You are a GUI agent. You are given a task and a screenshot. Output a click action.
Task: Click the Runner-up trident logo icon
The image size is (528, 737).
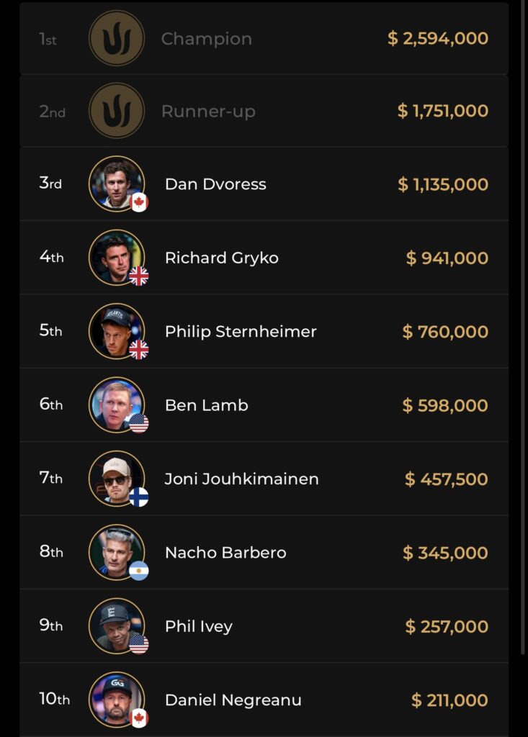coord(117,111)
